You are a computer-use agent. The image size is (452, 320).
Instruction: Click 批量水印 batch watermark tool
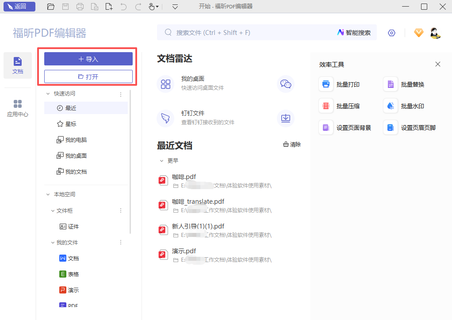click(x=404, y=106)
